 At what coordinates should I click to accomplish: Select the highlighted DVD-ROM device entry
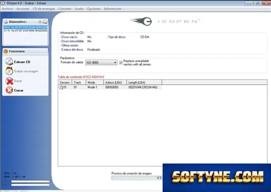pos(26,27)
